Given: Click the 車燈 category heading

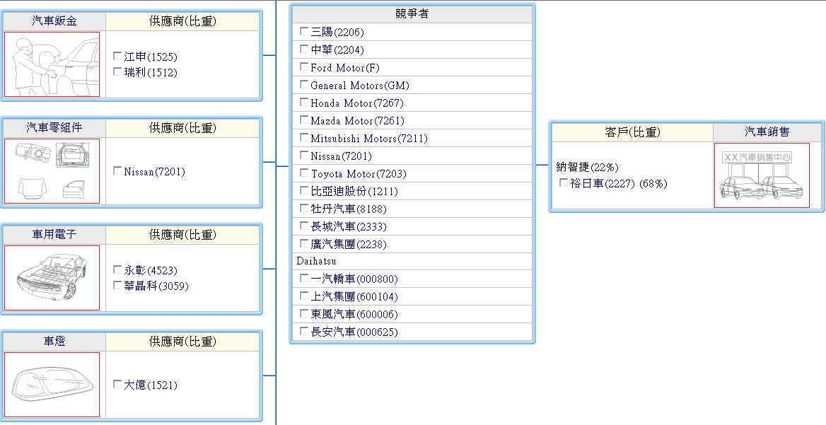Looking at the screenshot, I should [54, 342].
